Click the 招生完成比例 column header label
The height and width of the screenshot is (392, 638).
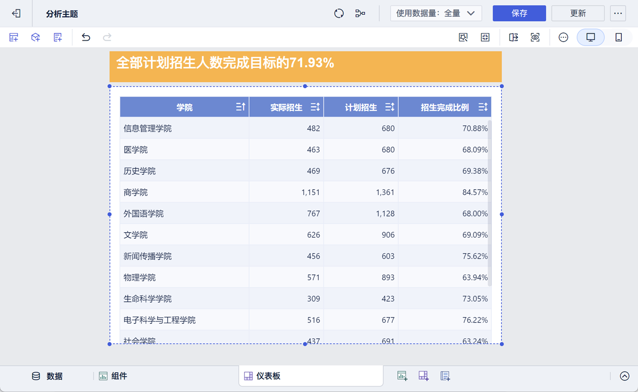(x=445, y=107)
